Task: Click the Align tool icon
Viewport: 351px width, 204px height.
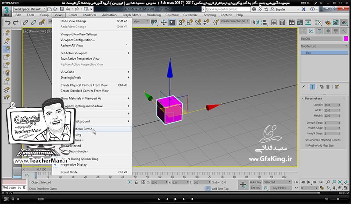Action: (x=264, y=22)
